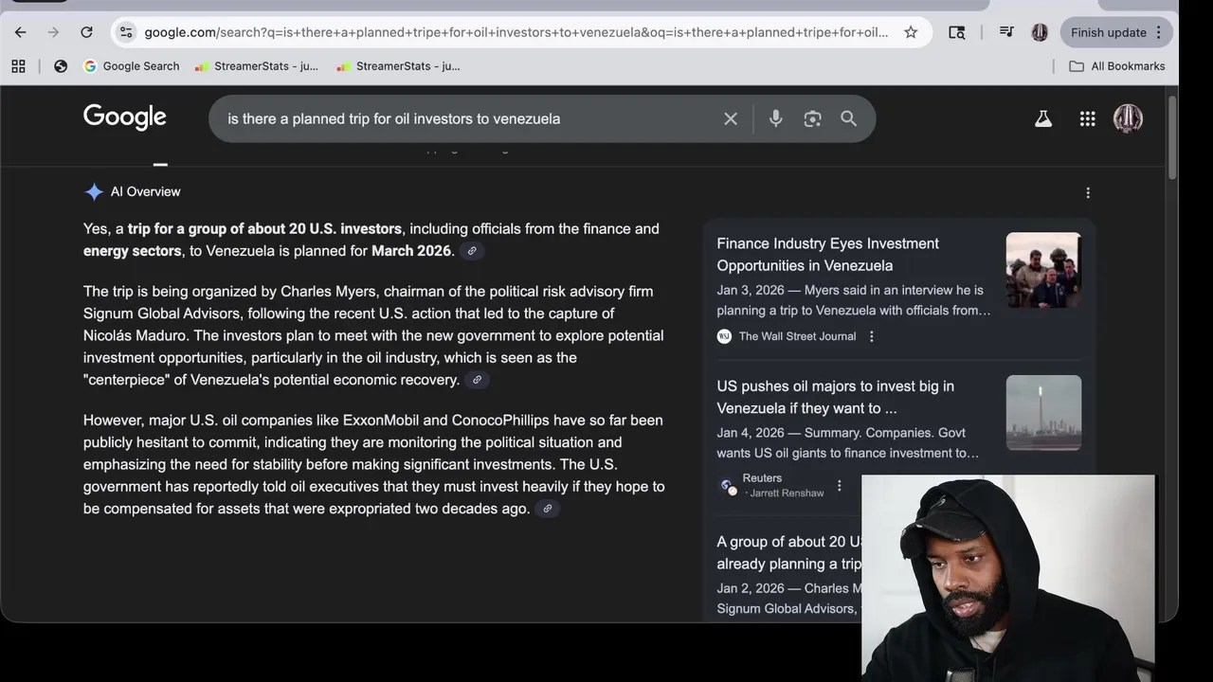Go forward to the next page
The height and width of the screenshot is (682, 1213).
pos(53,32)
